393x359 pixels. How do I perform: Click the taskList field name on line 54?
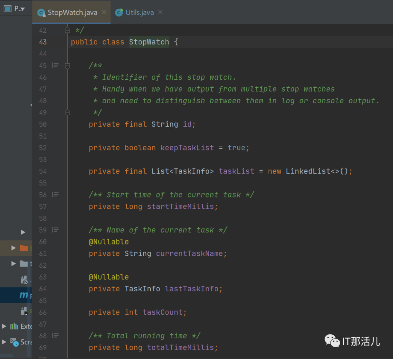point(237,171)
